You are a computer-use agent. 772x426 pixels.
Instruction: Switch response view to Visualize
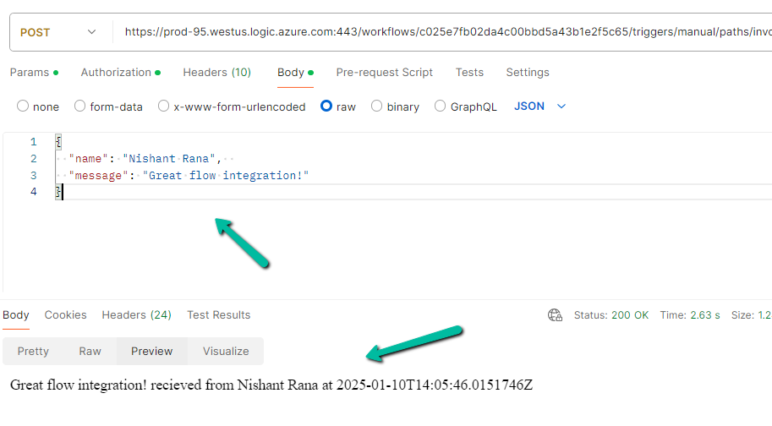click(226, 352)
